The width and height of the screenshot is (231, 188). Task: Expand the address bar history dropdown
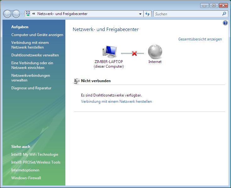pos(140,14)
